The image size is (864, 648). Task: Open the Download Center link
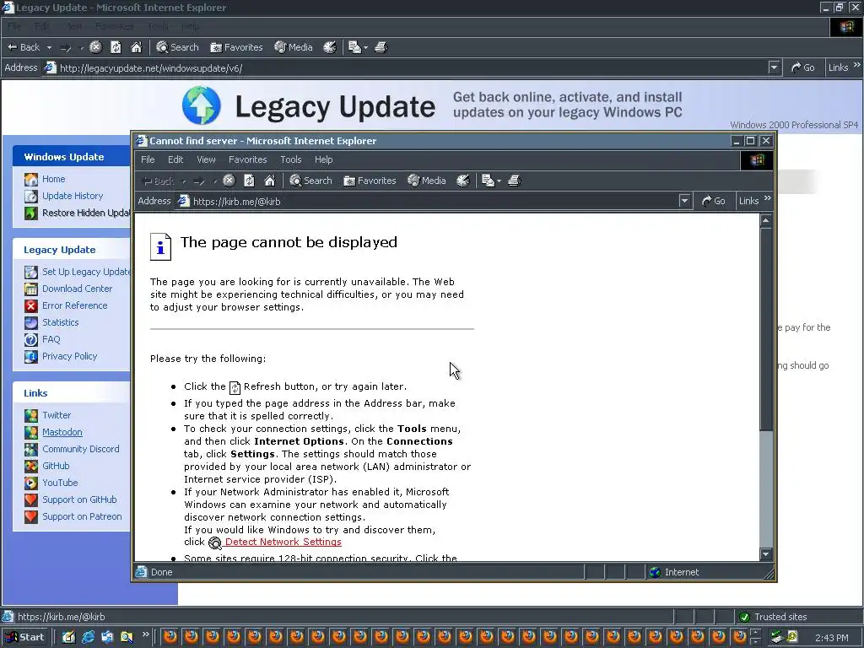click(77, 289)
